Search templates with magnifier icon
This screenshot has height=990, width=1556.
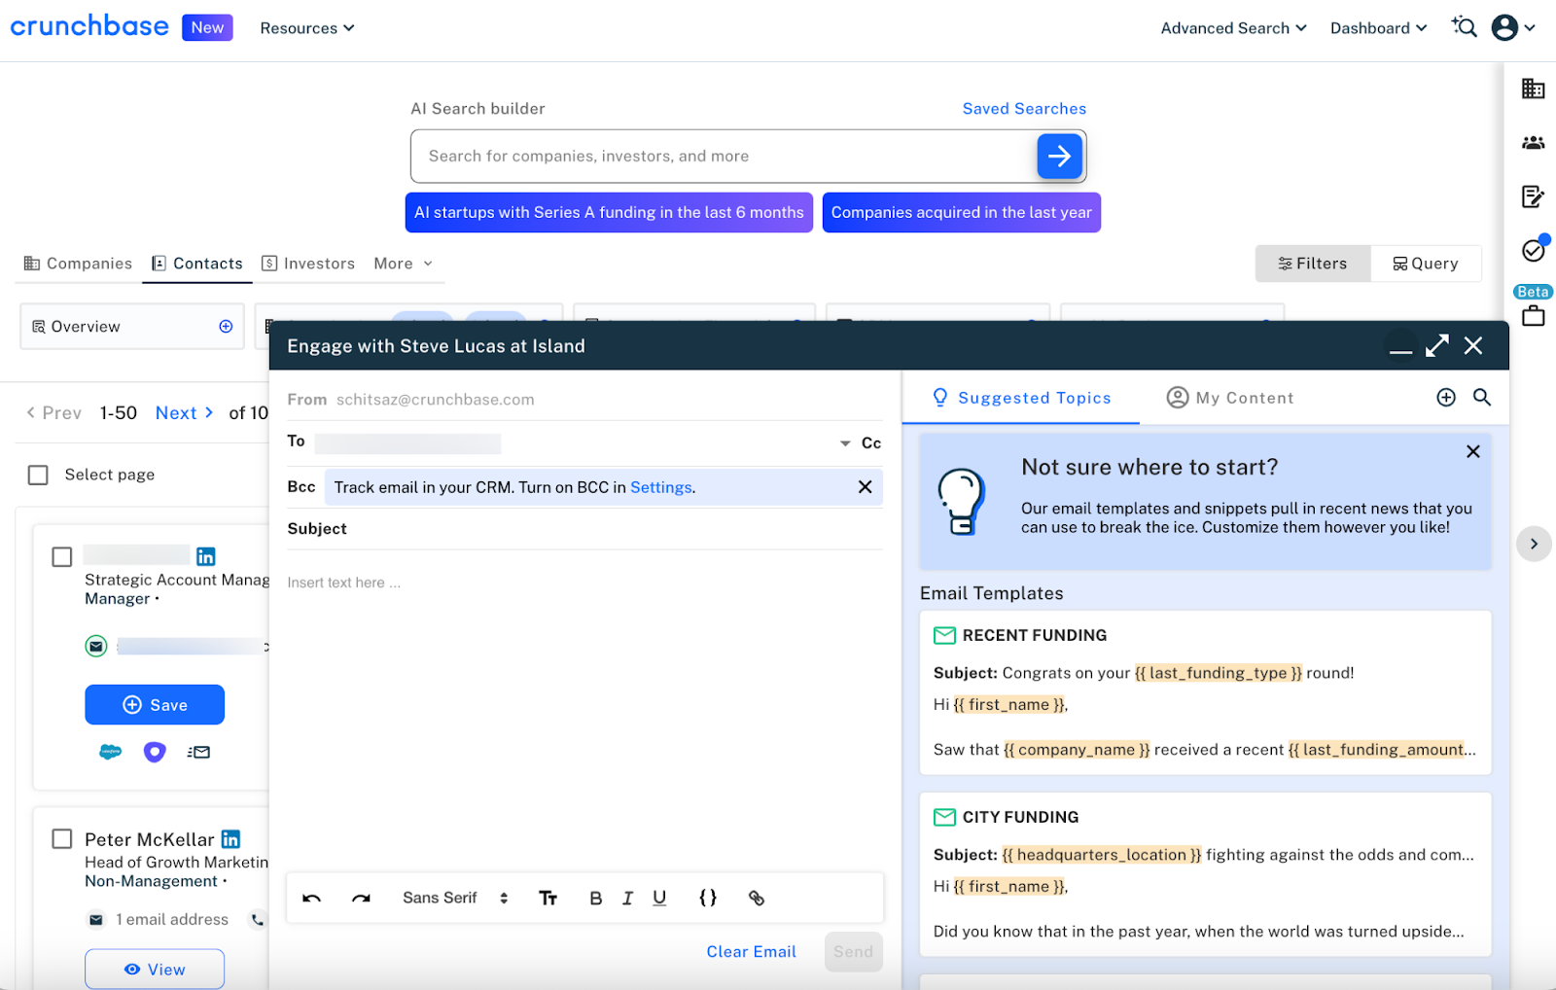pos(1482,397)
